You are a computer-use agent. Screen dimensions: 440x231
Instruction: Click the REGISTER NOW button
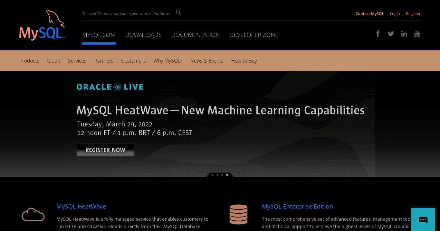pos(105,150)
